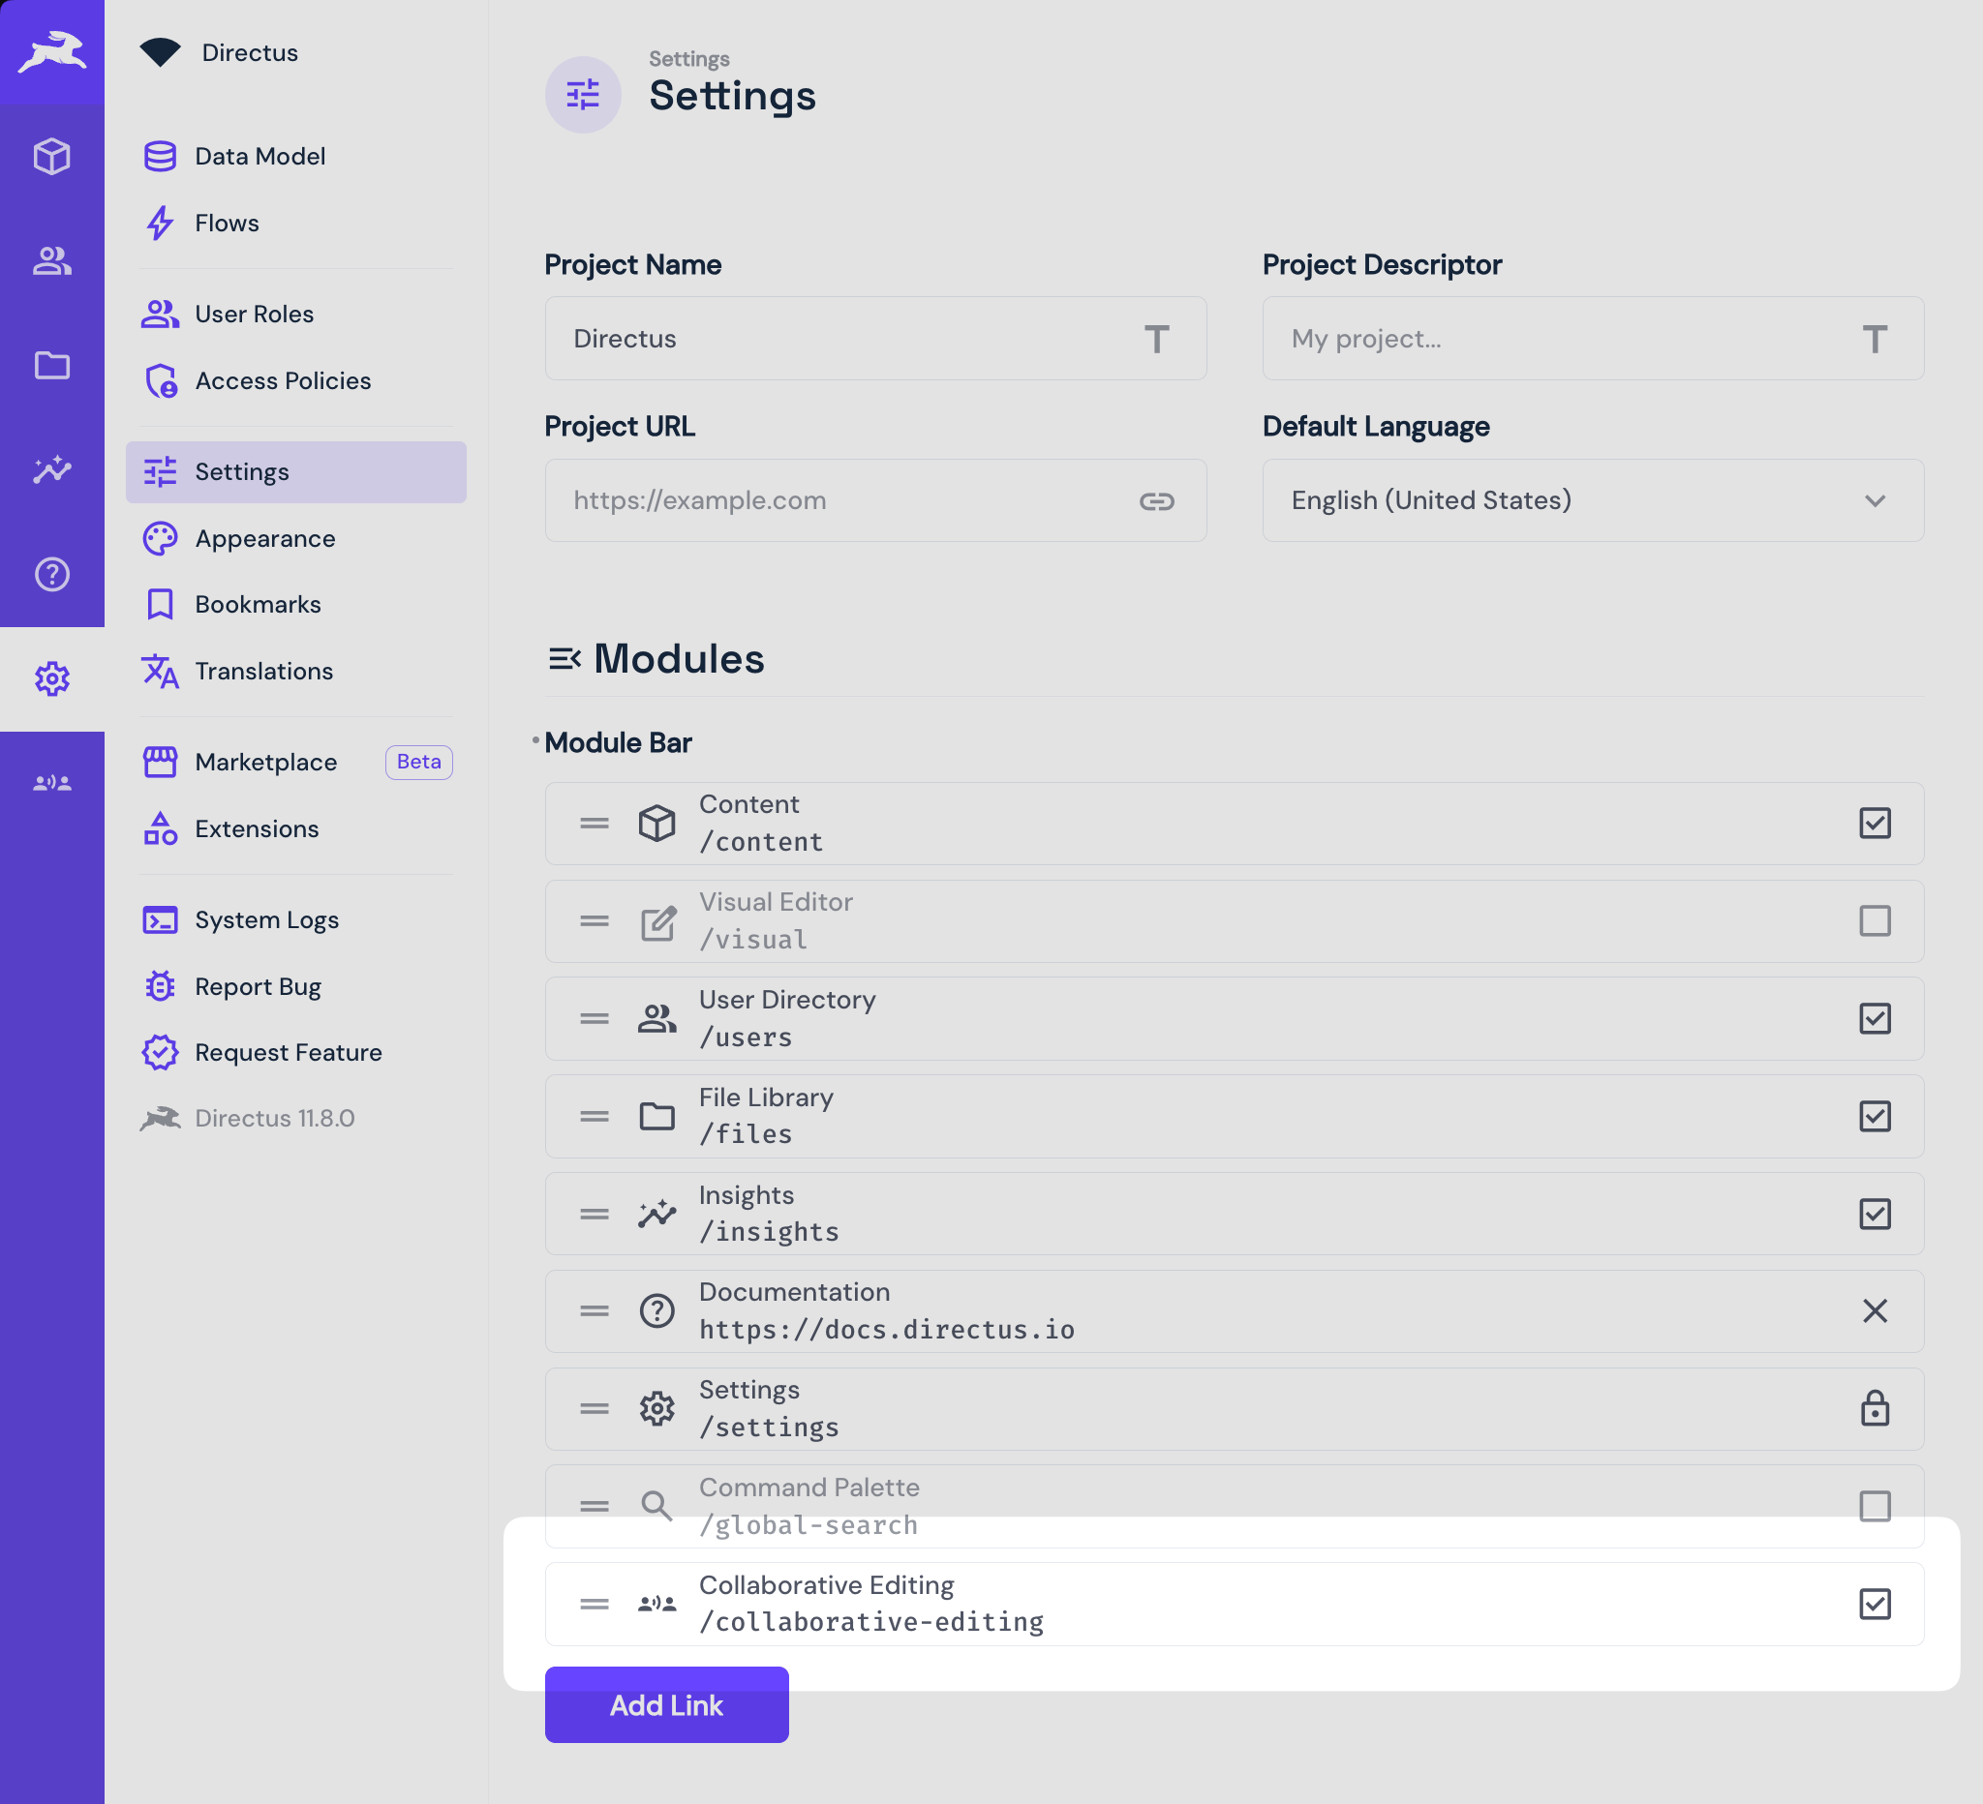Click the Data Model icon next to its label

161,155
